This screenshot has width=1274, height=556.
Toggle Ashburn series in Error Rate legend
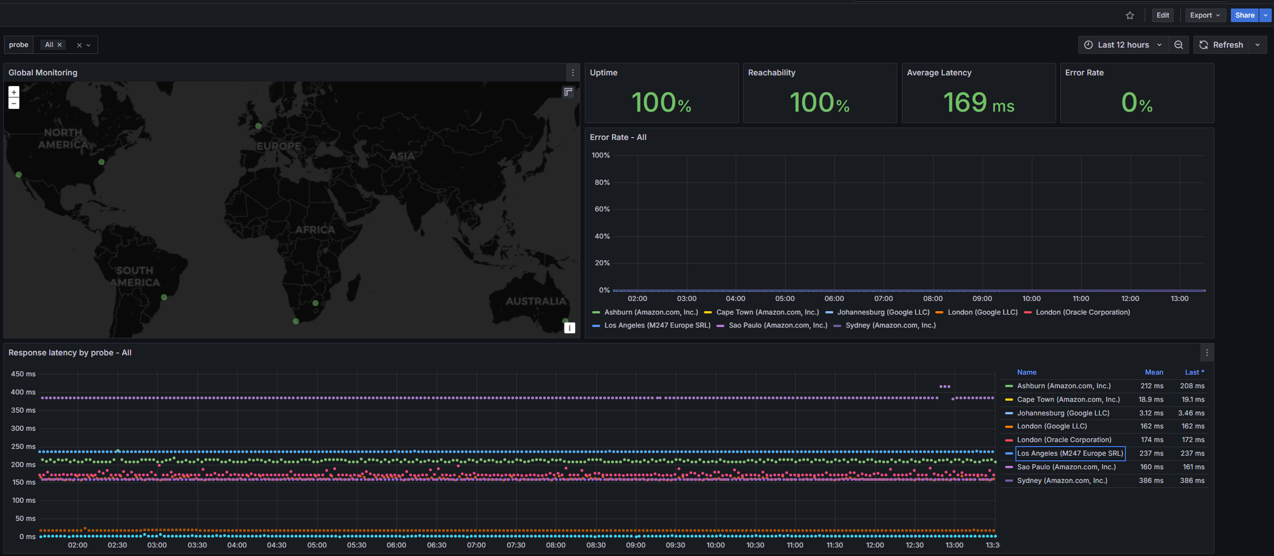click(x=651, y=312)
